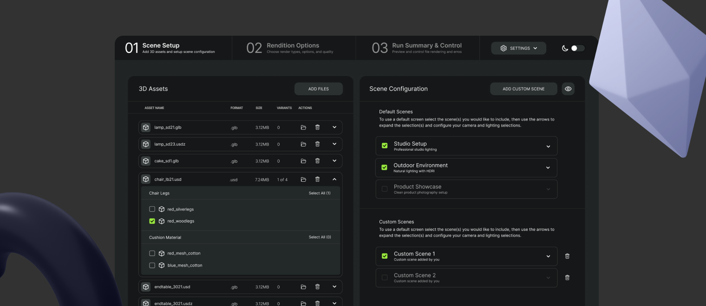706x306 pixels.
Task: Click the cube icon beside lamp_sd23.usdz
Action: coord(146,144)
